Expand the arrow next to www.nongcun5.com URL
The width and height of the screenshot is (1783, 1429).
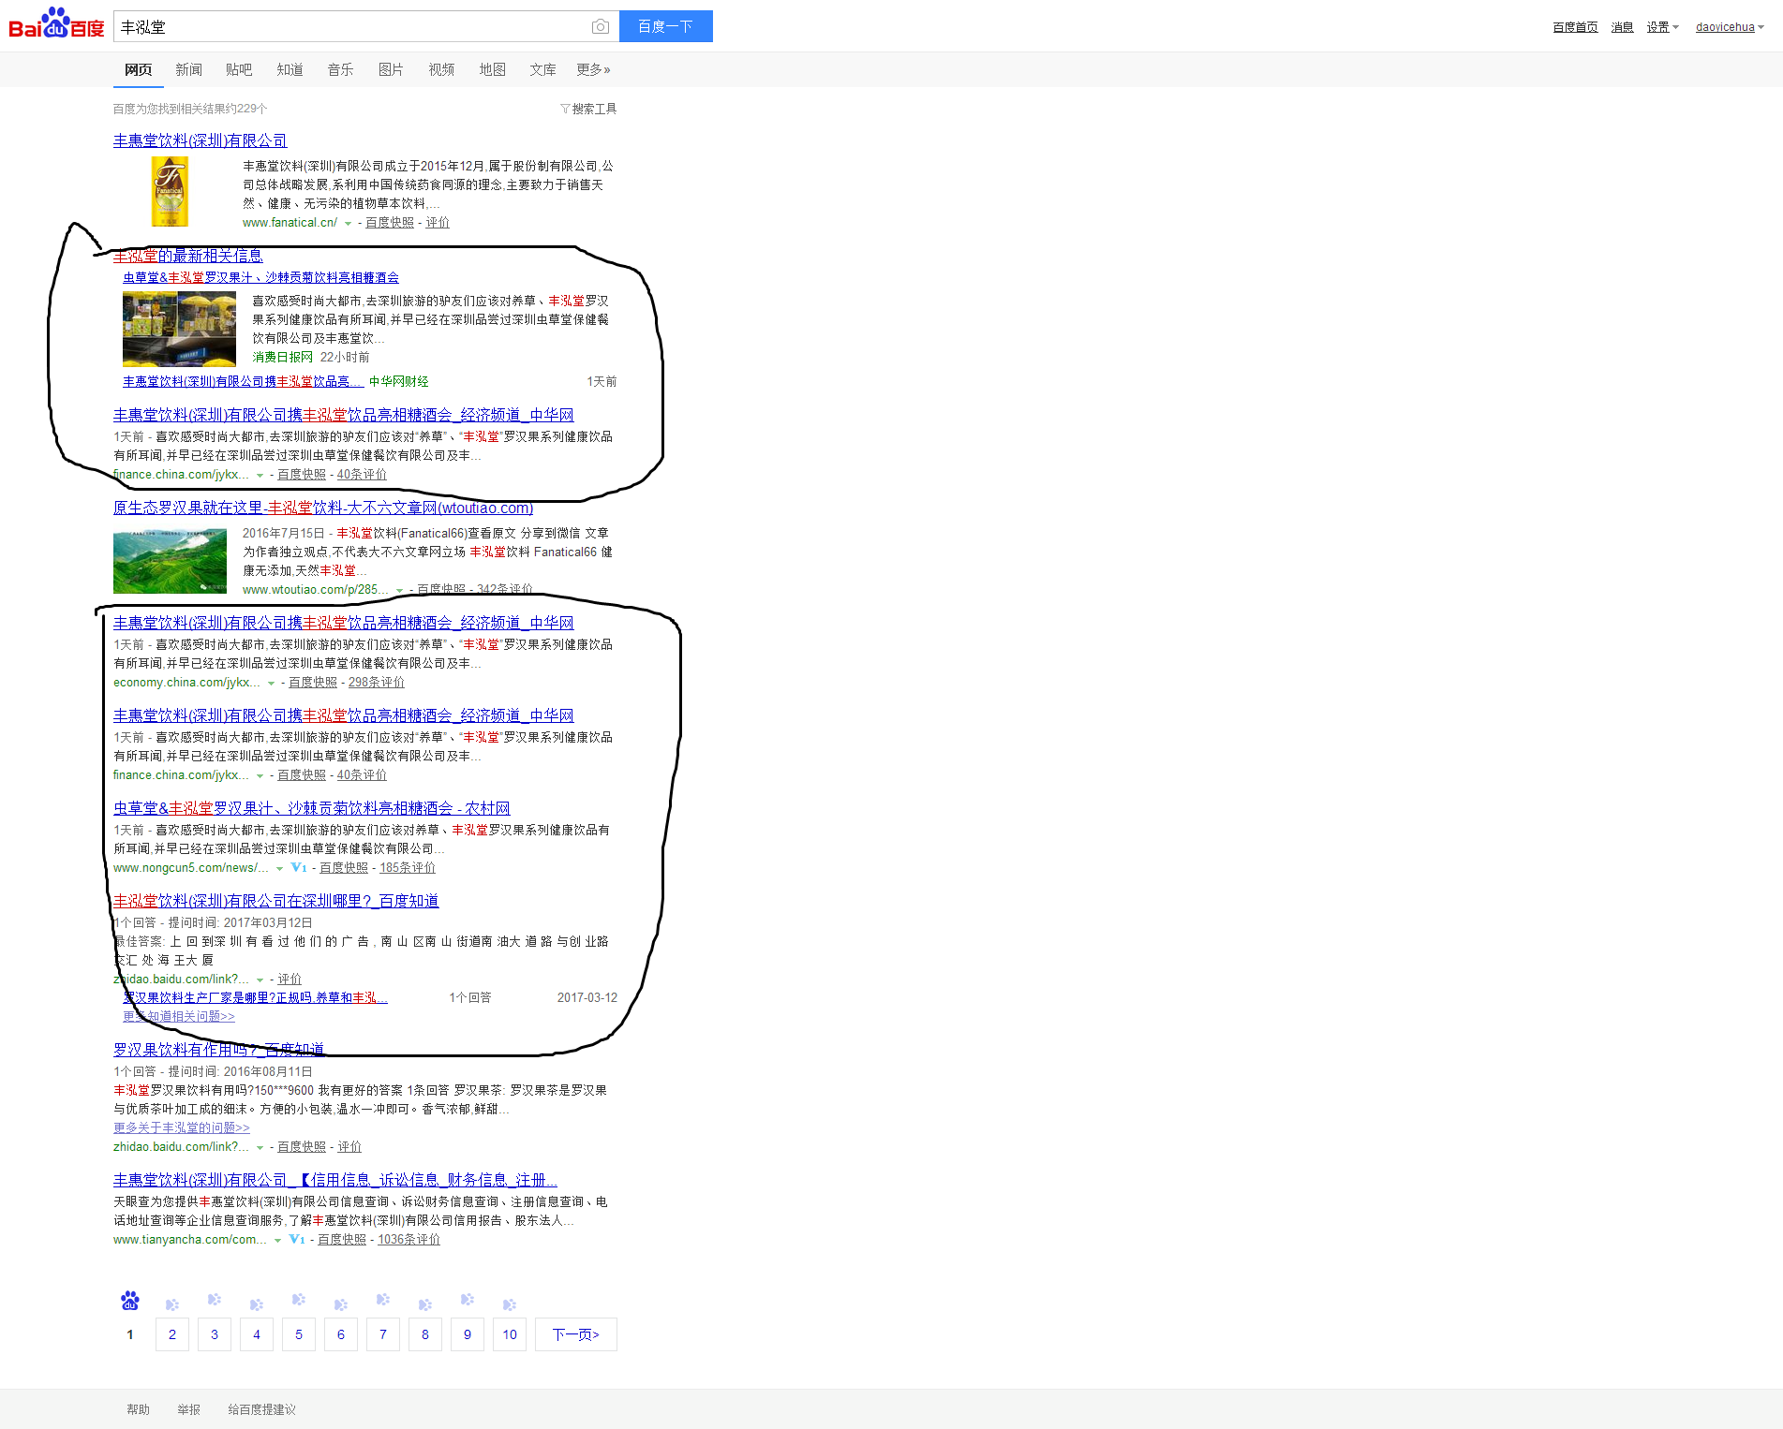click(x=279, y=869)
